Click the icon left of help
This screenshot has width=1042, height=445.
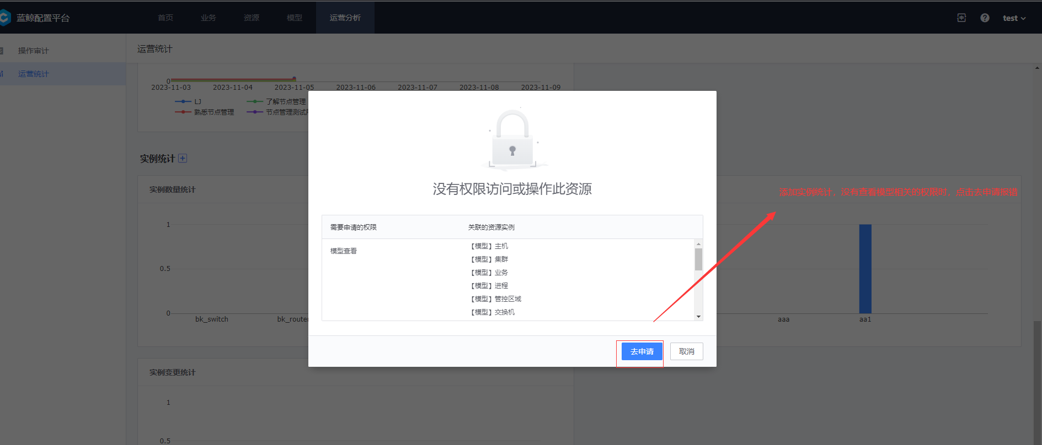pos(961,18)
